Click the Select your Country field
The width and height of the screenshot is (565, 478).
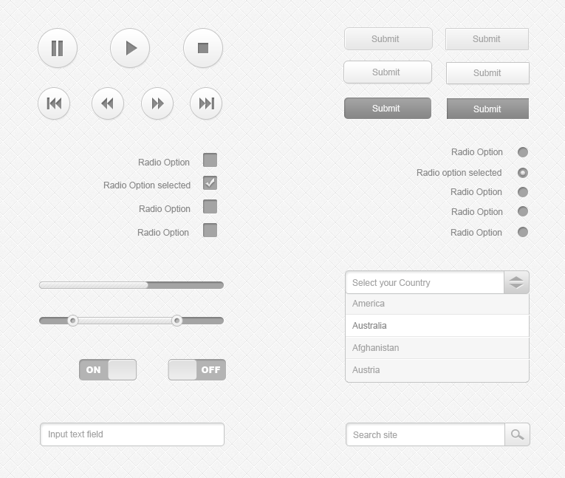(425, 282)
